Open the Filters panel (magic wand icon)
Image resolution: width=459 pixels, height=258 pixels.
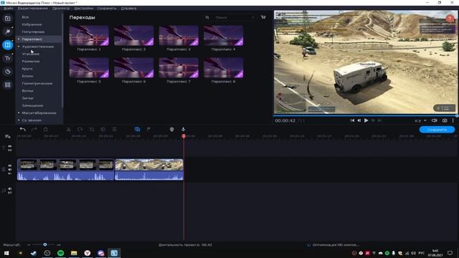8,32
